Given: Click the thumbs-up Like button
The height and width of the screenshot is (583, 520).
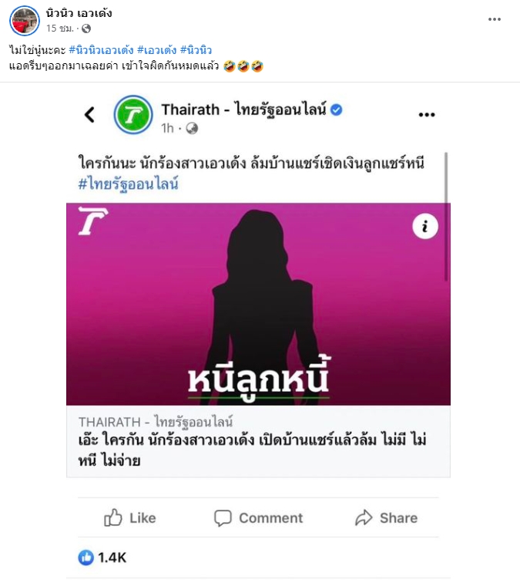Looking at the screenshot, I should click(x=129, y=517).
